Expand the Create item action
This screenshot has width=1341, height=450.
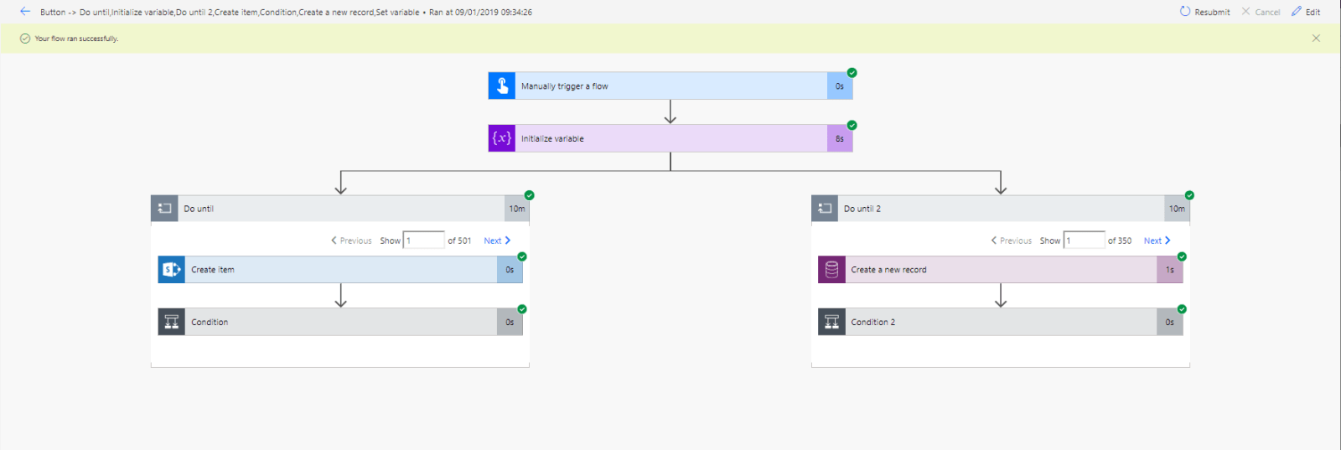tap(340, 270)
